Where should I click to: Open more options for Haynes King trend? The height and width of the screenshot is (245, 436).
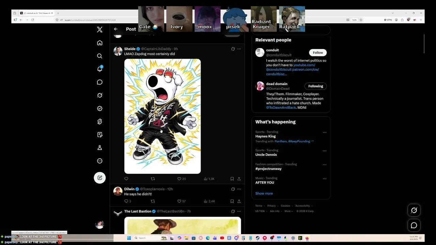click(324, 132)
